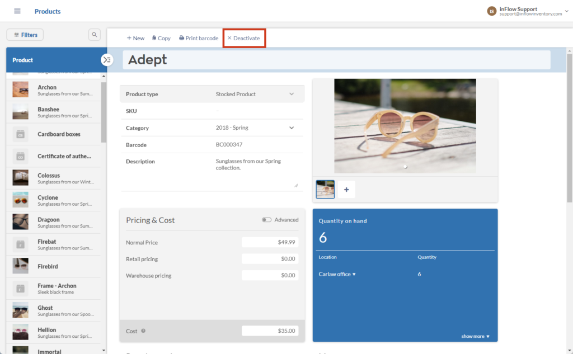
Task: Click Print barcode
Action: pos(199,38)
